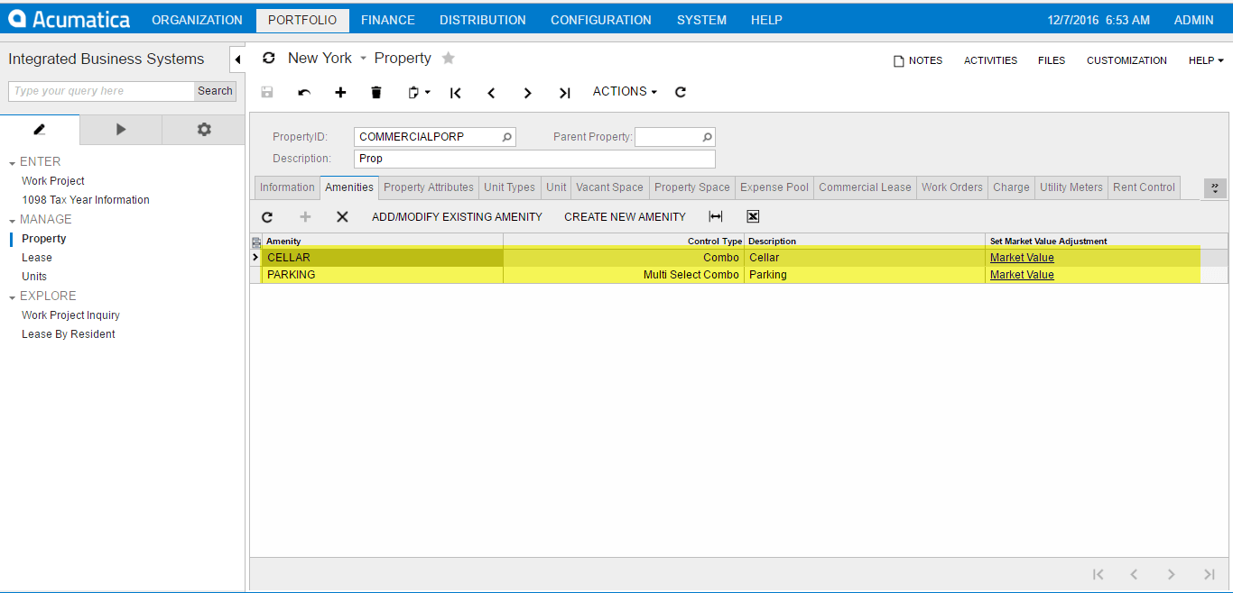Image resolution: width=1233 pixels, height=593 pixels.
Task: Switch to the Unit Types tab
Action: 509,187
